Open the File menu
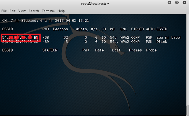189x116 pixels. tap(4, 11)
